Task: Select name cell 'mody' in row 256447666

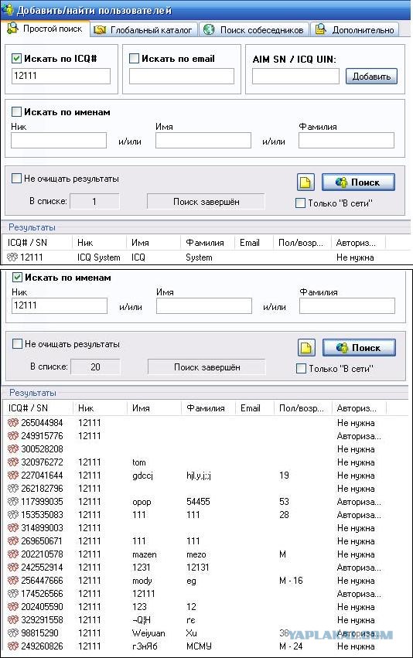Action: pos(142,581)
